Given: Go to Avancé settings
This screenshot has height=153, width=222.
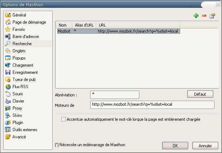Looking at the screenshot, I should point(19,137).
